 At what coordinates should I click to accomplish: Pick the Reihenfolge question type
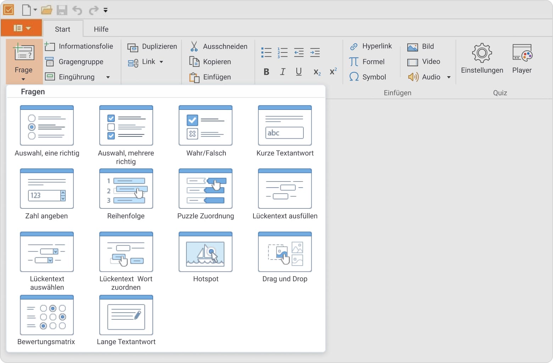point(126,189)
